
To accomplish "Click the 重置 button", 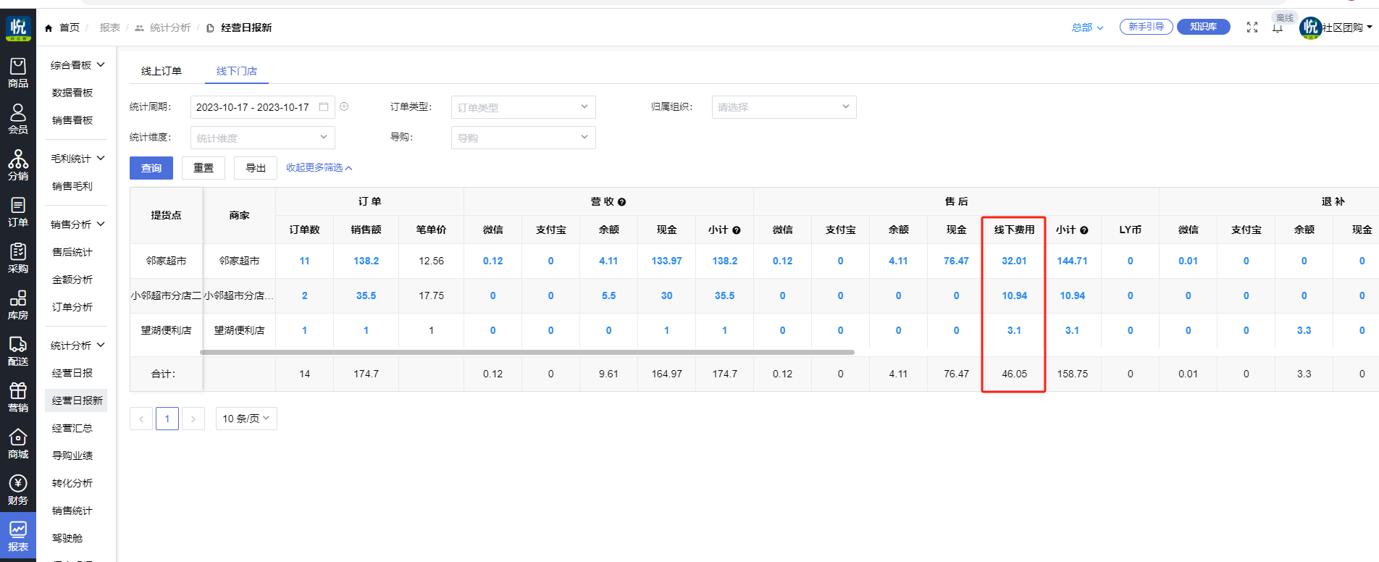I will tap(204, 168).
